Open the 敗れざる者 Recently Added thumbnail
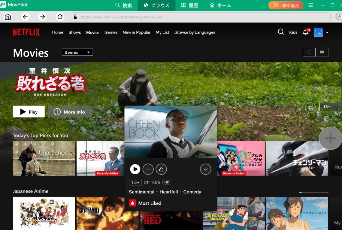 pyautogui.click(x=100, y=158)
